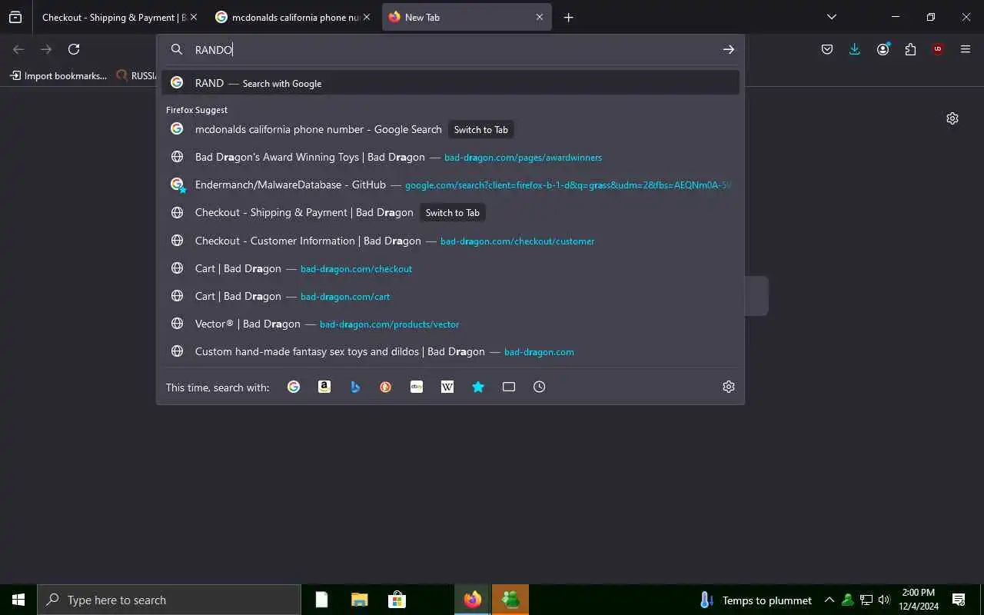
Task: Search this time with Wikipedia icon
Action: (447, 387)
